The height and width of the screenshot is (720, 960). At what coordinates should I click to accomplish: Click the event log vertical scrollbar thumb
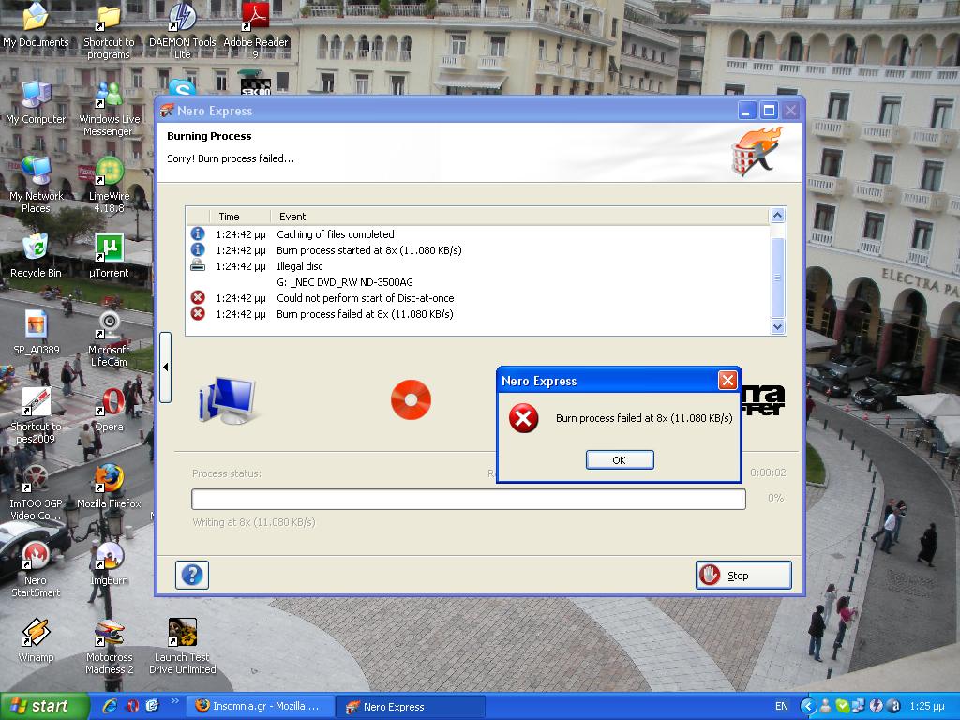777,277
